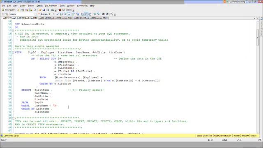The width and height of the screenshot is (263, 148).
Task: Open the Help menu
Action: (x=92, y=6)
